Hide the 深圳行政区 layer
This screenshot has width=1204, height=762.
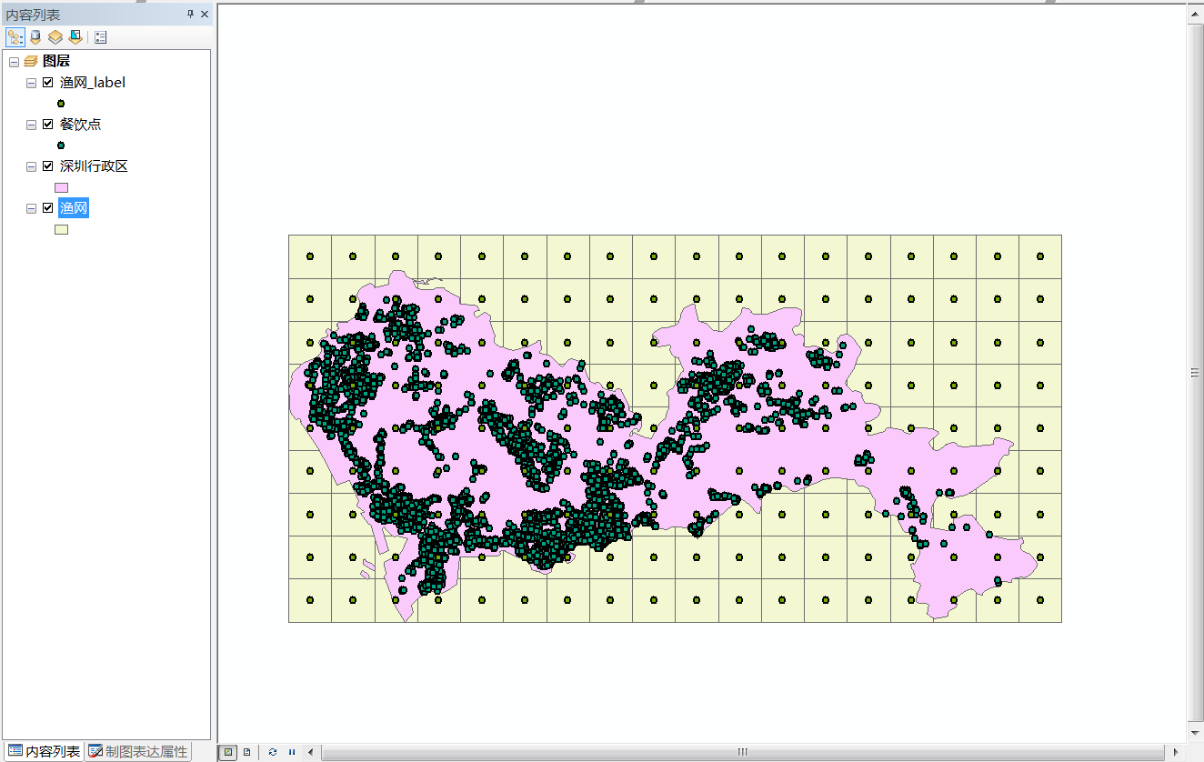point(48,166)
